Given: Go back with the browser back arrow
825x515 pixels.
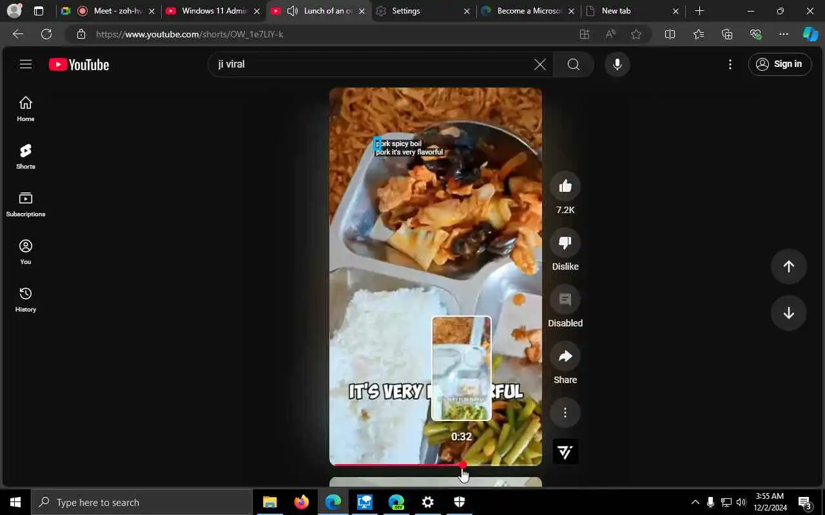Looking at the screenshot, I should [x=18, y=34].
